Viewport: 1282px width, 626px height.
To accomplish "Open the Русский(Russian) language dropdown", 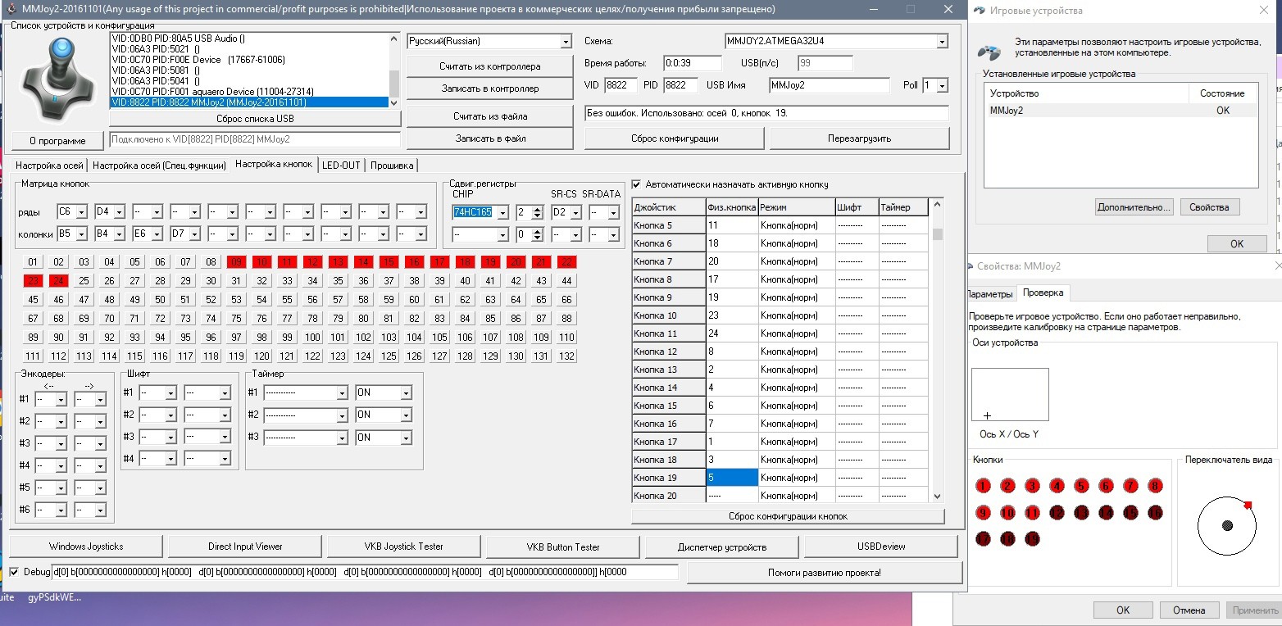I will [566, 42].
